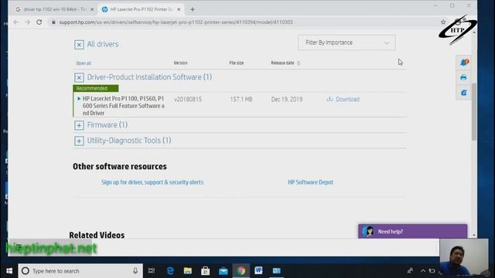Click the taskbar microphone icon
Screen dimensions: 495x278
pyautogui.click(x=135, y=271)
